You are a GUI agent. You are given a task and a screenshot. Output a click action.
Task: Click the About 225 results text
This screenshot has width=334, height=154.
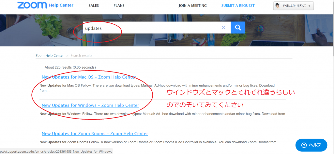(70, 68)
